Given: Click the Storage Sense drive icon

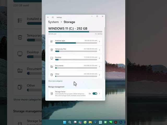Looking at the screenshot, I should pos(52,93).
